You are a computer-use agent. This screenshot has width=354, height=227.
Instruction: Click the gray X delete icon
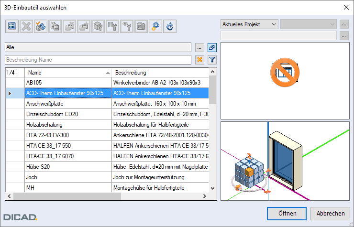pyautogui.click(x=26, y=26)
